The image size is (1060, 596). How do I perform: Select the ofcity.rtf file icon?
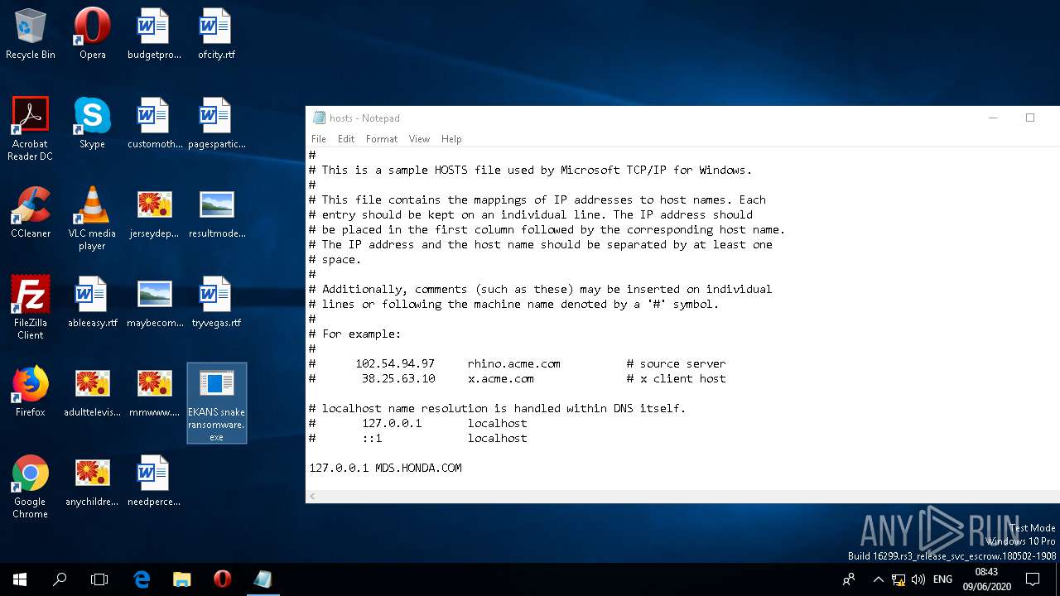click(216, 34)
